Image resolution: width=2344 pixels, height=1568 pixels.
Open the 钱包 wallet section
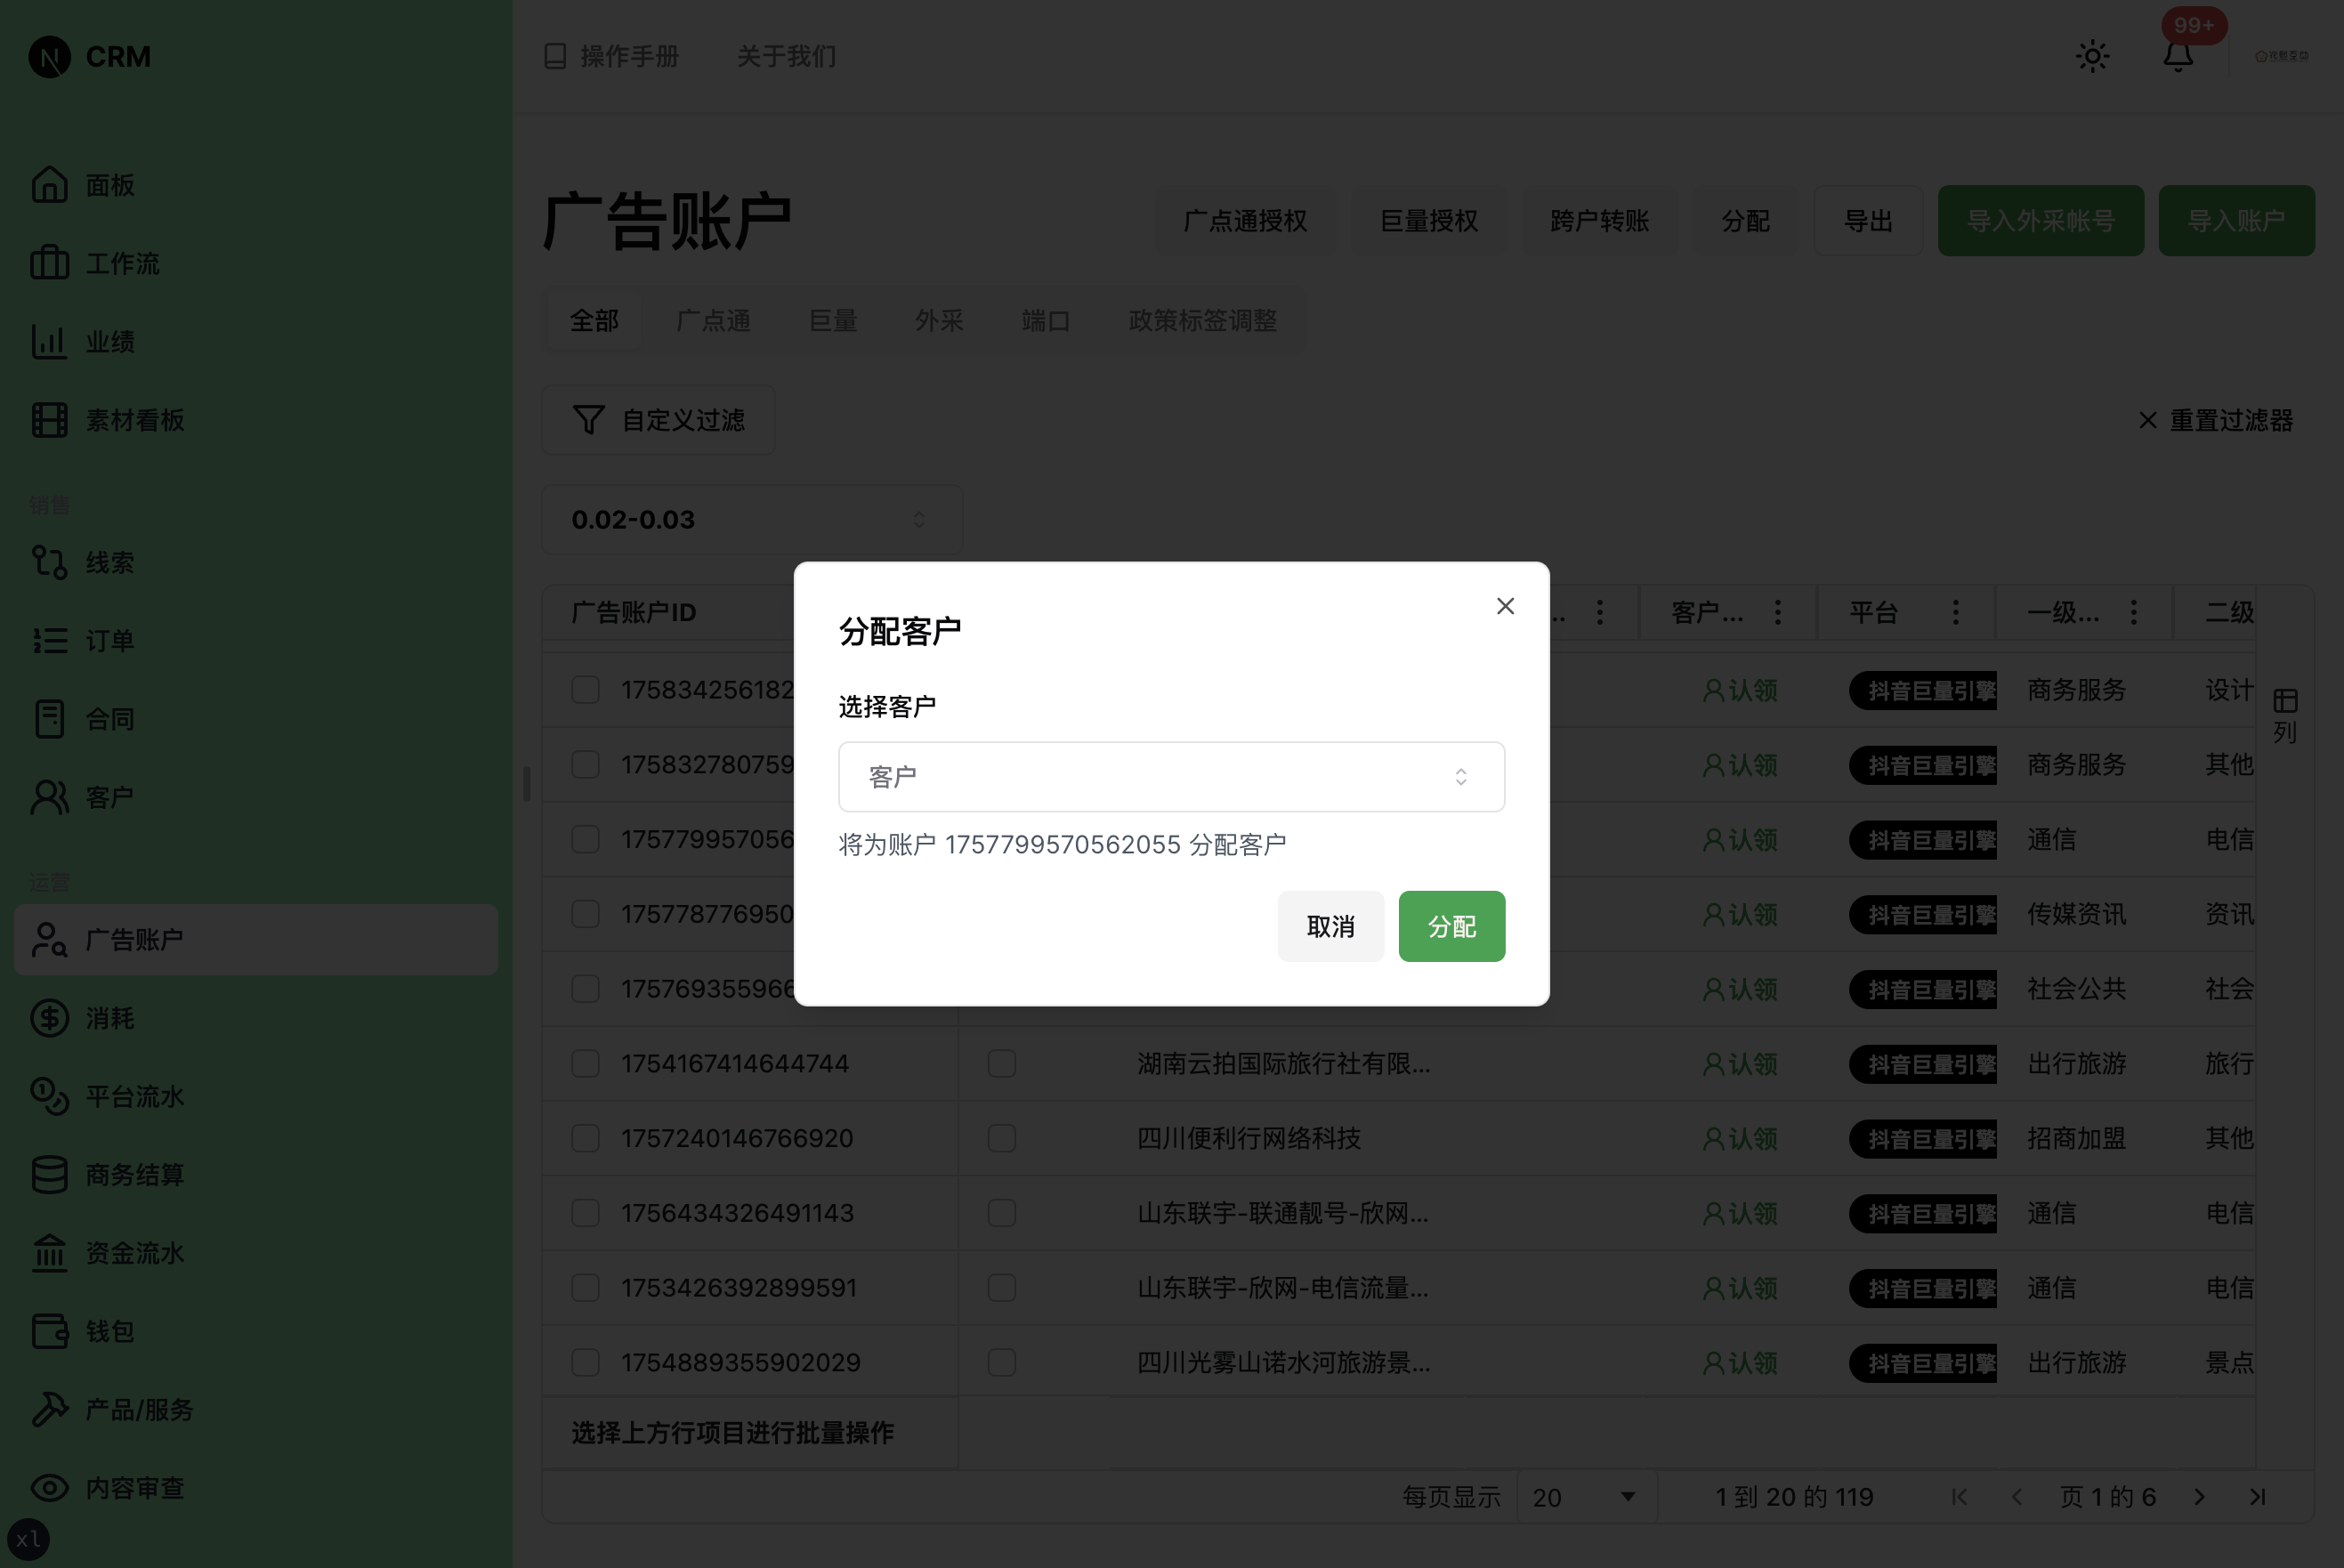[x=50, y=1331]
